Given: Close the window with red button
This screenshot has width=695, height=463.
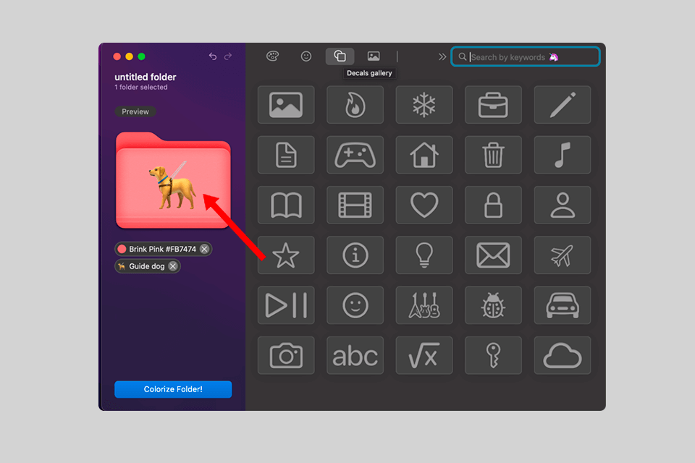Looking at the screenshot, I should [117, 56].
